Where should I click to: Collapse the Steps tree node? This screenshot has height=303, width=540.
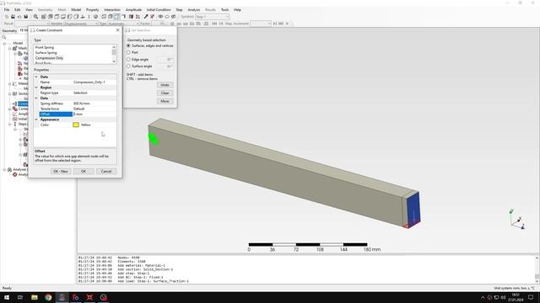click(x=9, y=124)
